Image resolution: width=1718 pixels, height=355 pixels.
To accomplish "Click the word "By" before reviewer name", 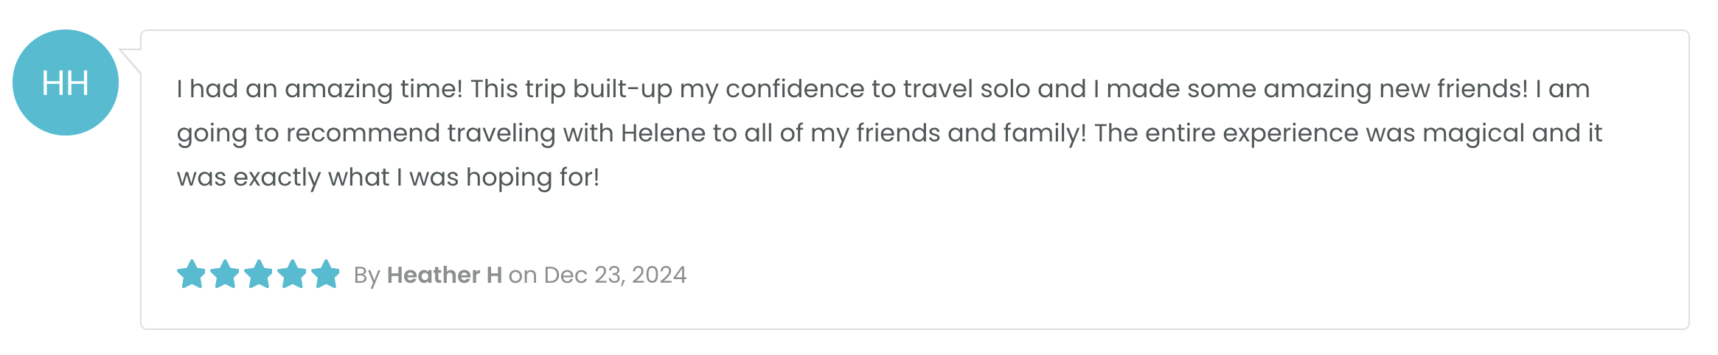I will coord(366,275).
